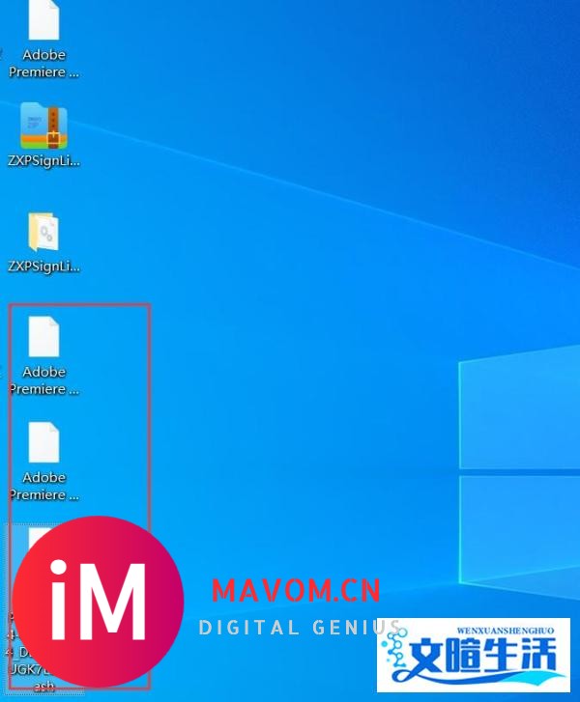This screenshot has width=580, height=702.
Task: Click the topmost Adobe Premiere filename label
Action: [x=43, y=64]
